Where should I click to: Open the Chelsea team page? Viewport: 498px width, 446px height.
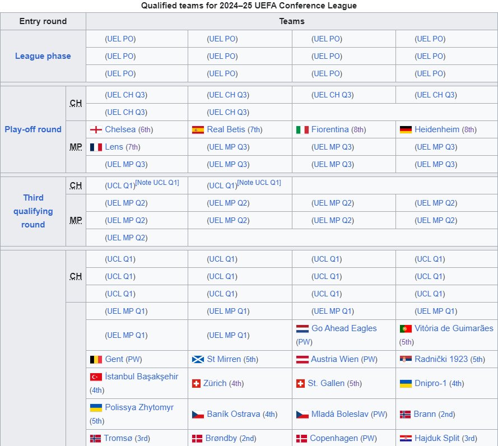coord(120,129)
